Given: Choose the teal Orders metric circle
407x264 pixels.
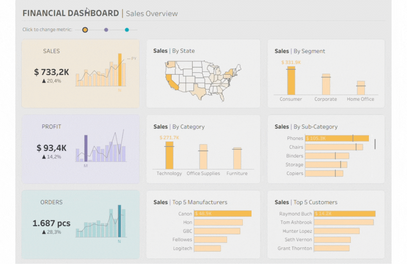Looking at the screenshot, I should pyautogui.click(x=127, y=30).
